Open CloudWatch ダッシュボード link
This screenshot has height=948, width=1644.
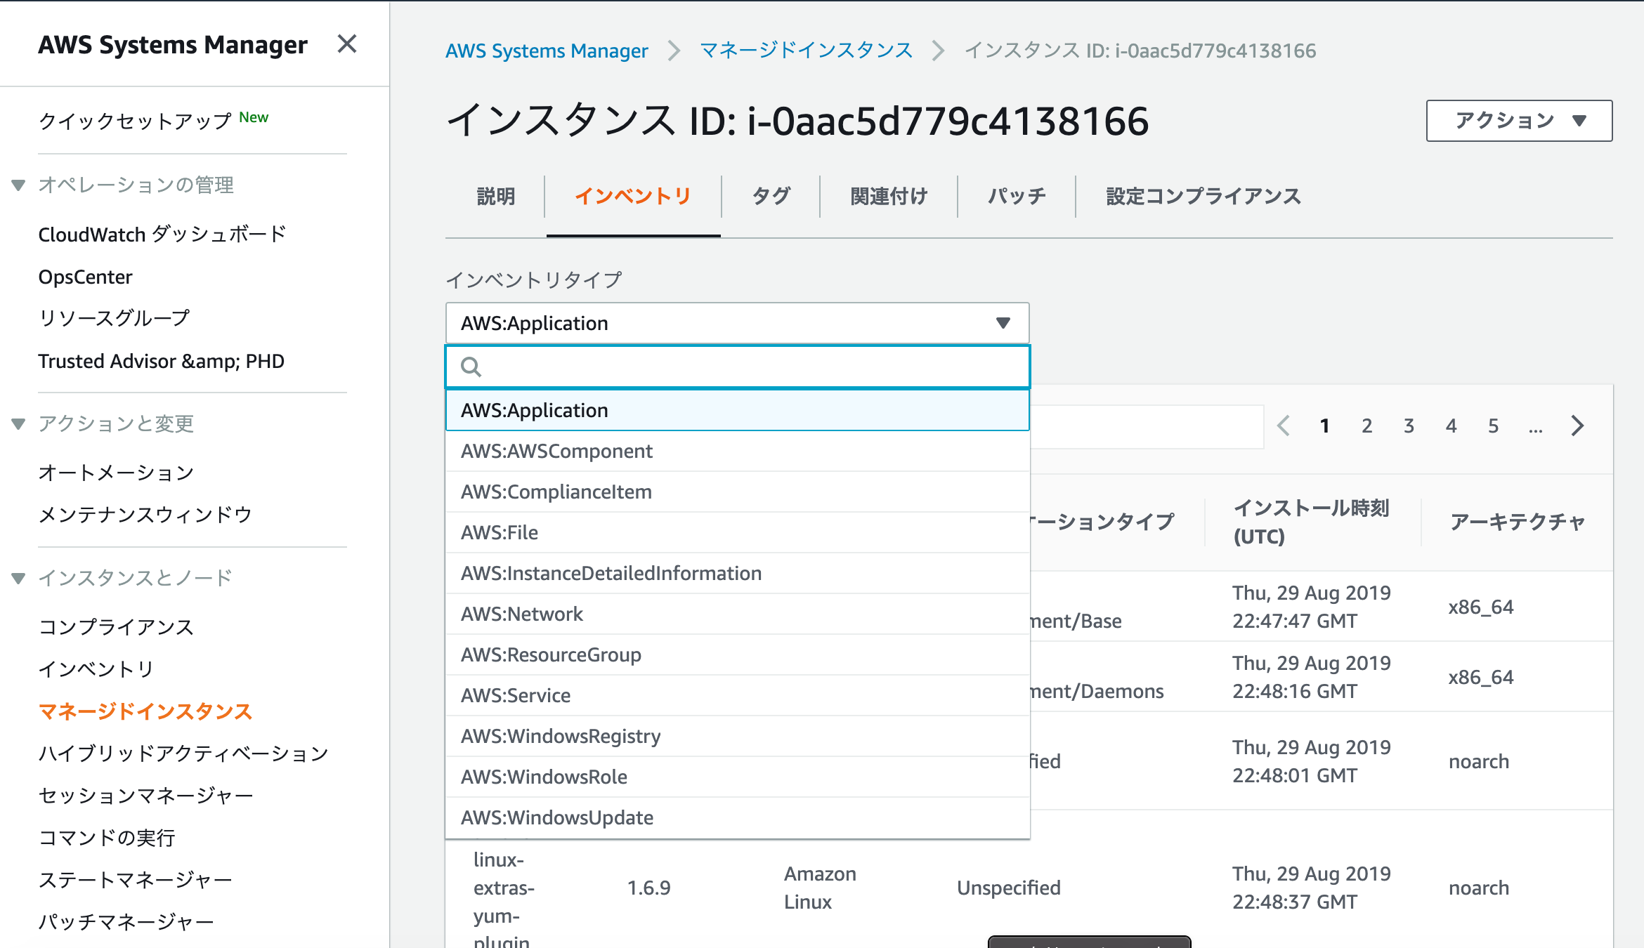point(162,234)
